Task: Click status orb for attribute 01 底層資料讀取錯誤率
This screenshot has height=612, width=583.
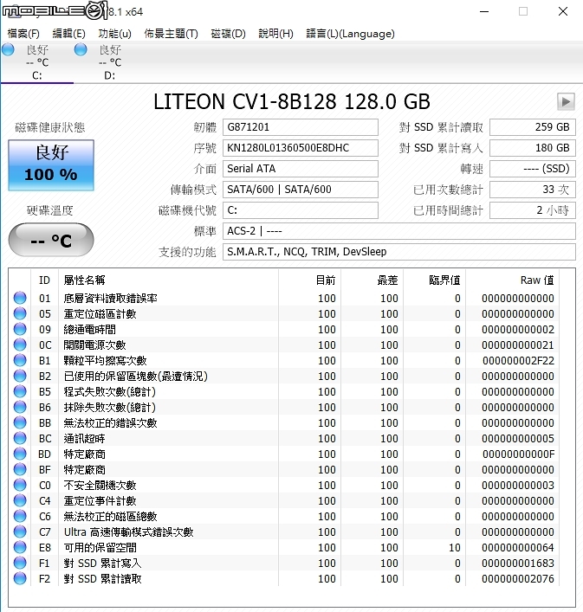Action: (20, 298)
